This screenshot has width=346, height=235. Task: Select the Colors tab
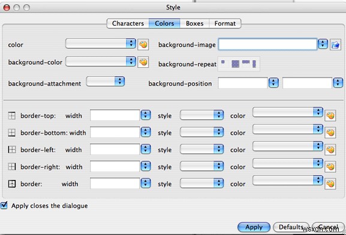[x=164, y=23]
